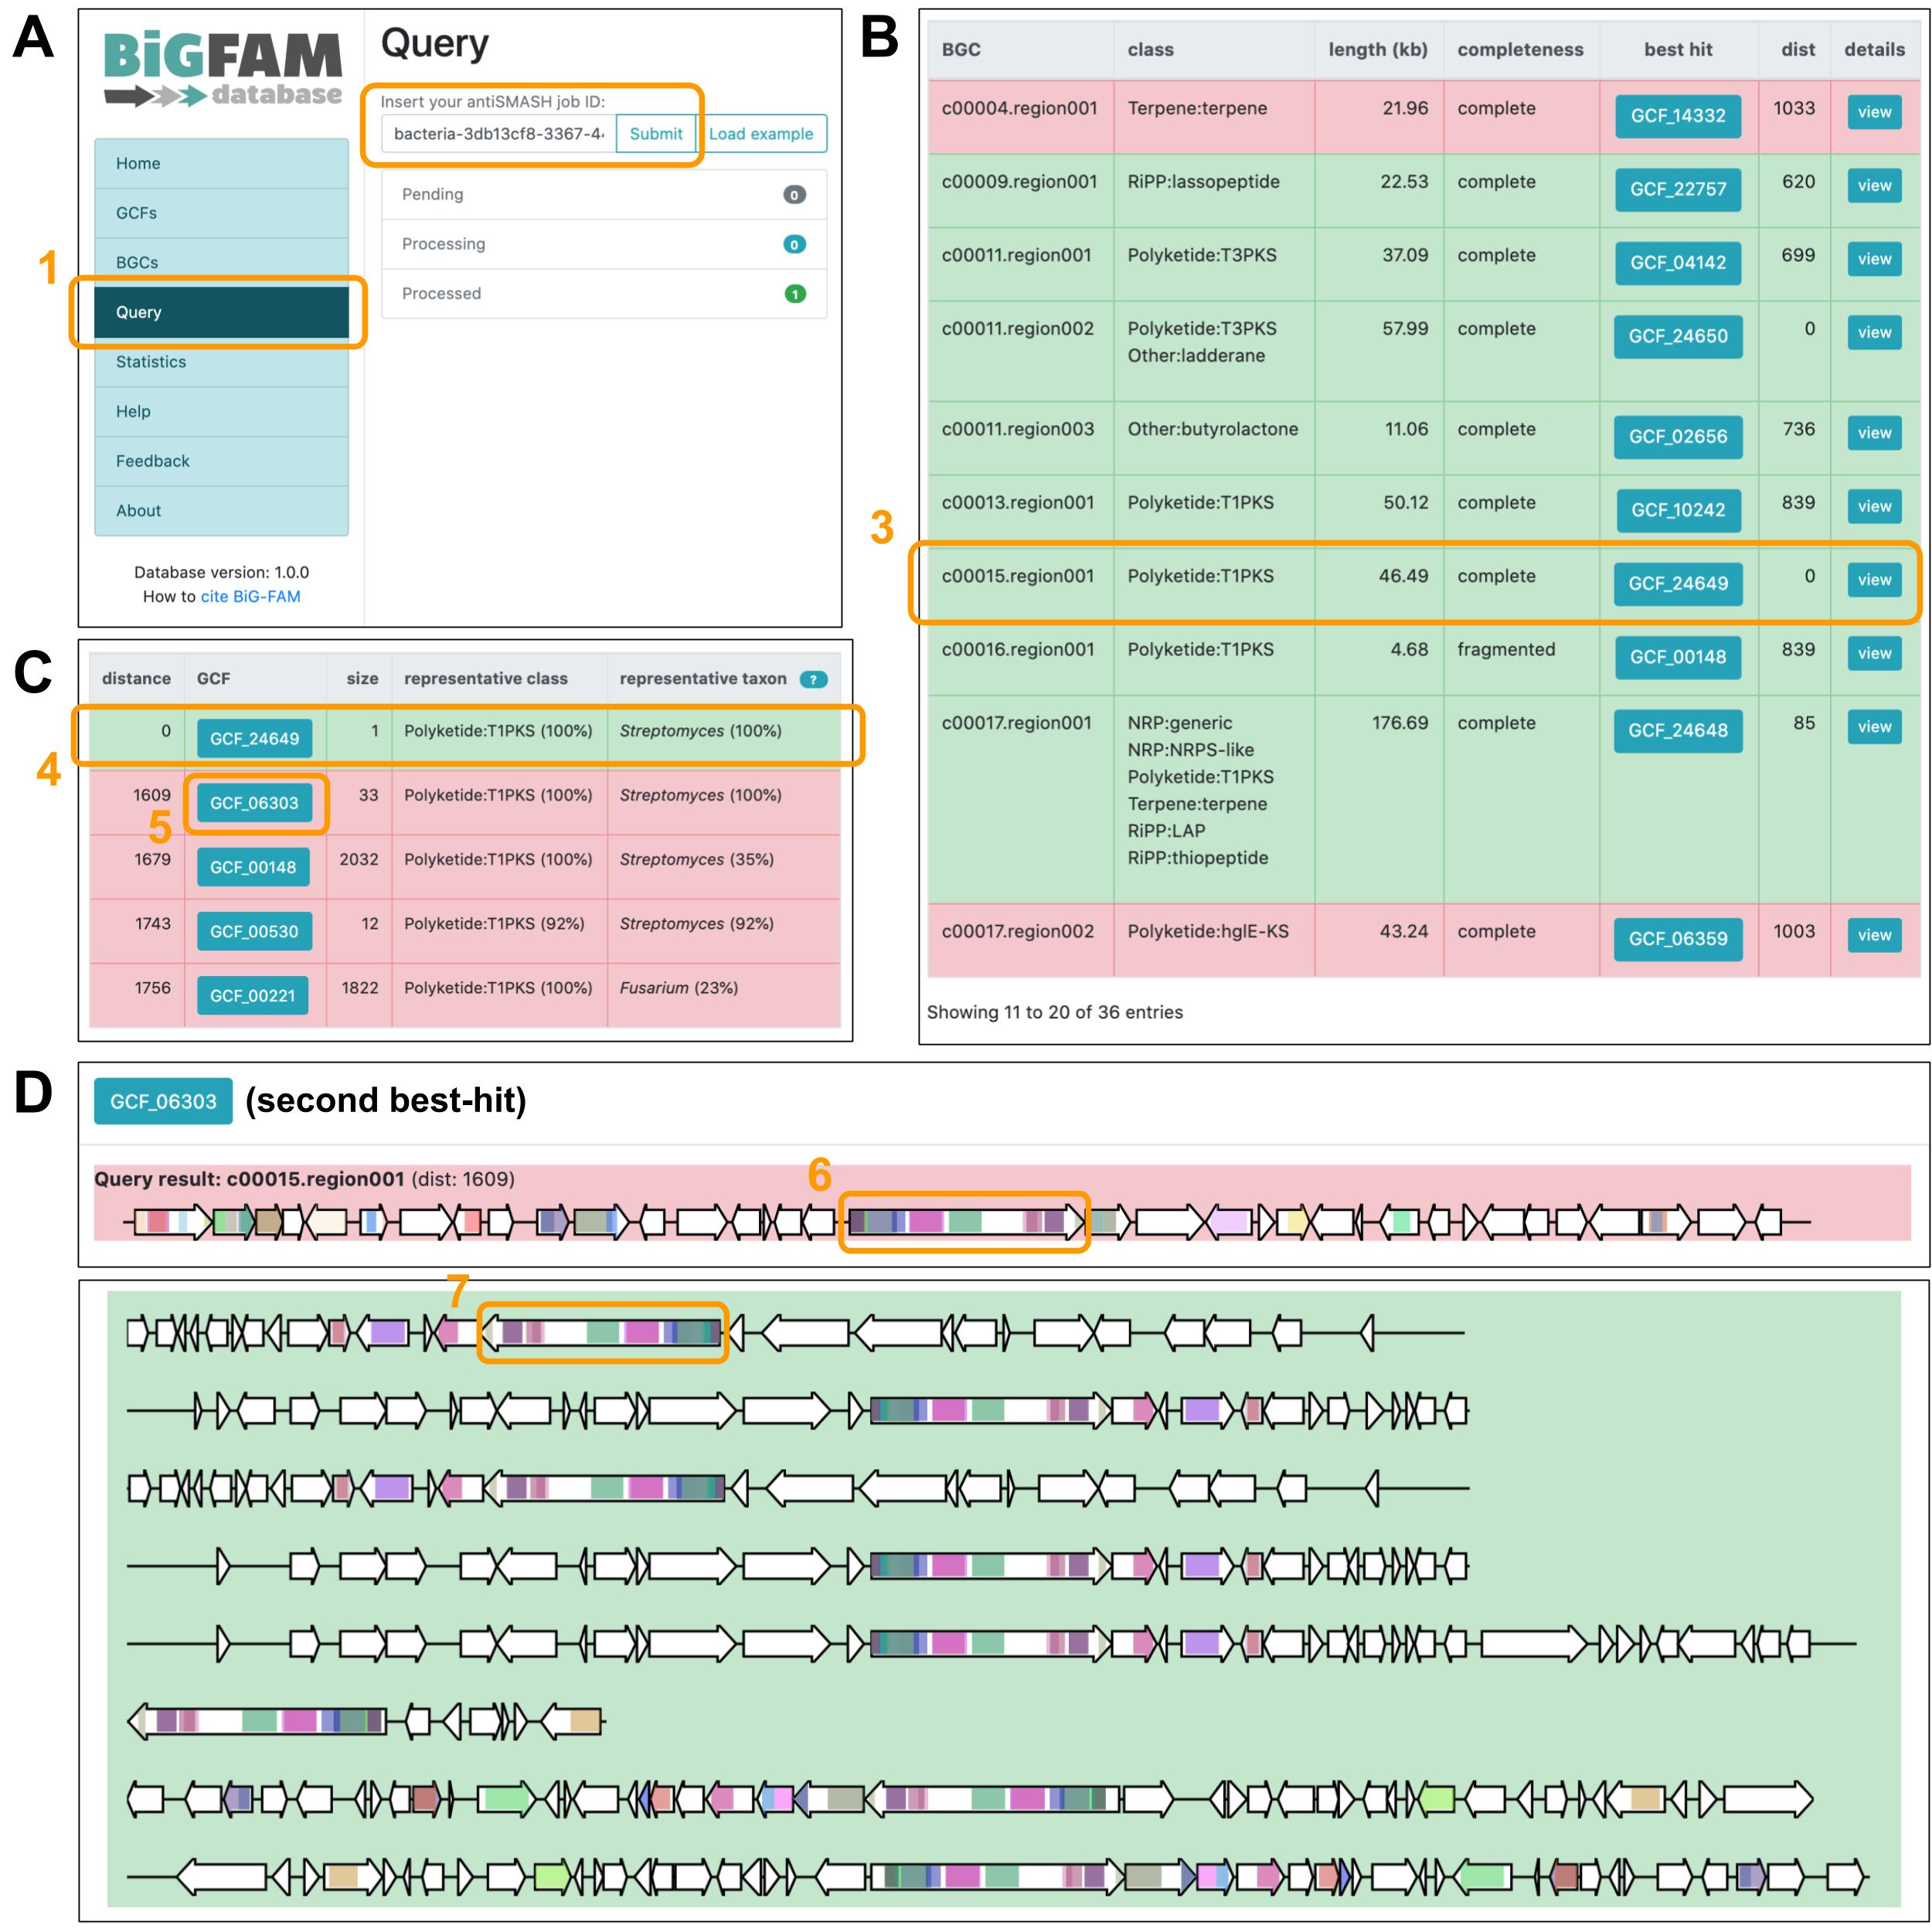Click the Load example button

coord(761,134)
